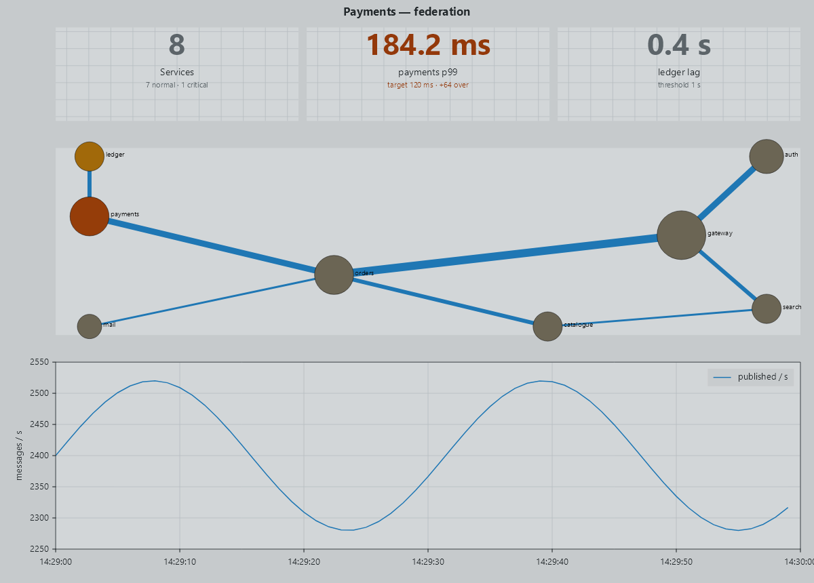Click the "Services" card label
Viewport: 814px width, 583px height.
177,72
